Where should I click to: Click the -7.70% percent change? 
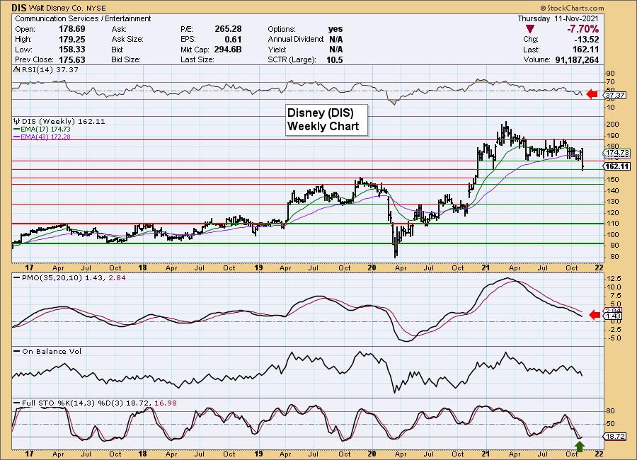click(x=583, y=29)
